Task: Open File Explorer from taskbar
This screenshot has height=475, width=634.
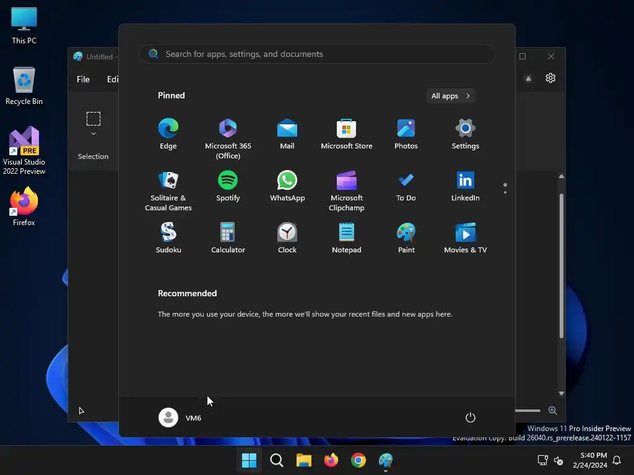Action: (x=303, y=460)
